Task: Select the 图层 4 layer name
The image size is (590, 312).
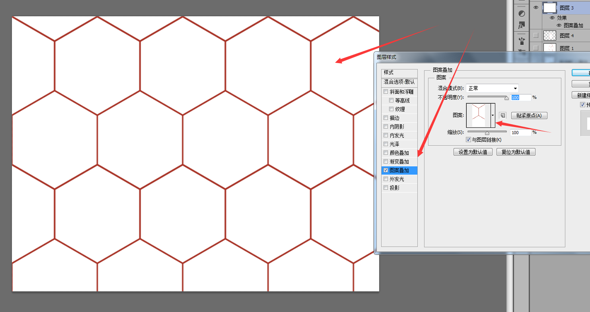Action: point(567,36)
